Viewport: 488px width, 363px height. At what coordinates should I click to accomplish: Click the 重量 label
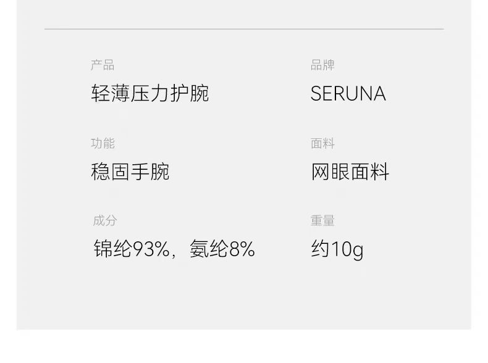coord(322,221)
